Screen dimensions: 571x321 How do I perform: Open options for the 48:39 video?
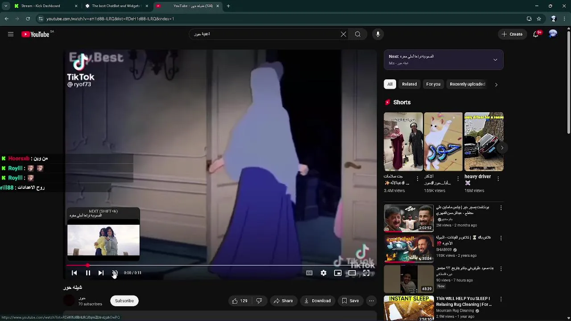[501, 269]
